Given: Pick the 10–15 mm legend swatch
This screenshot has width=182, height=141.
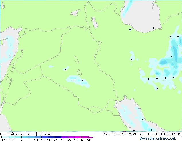Looking at the screenshot, I should point(38,137).
